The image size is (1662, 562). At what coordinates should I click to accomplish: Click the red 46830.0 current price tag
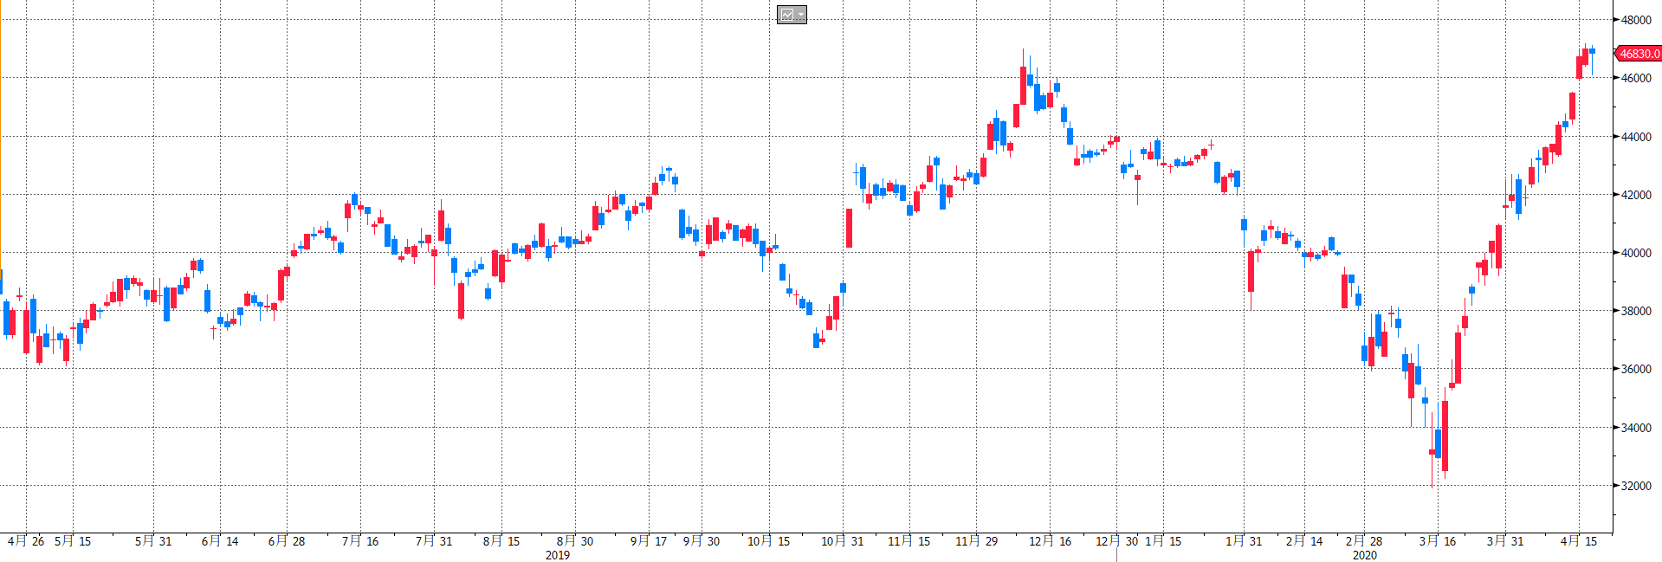click(x=1639, y=54)
